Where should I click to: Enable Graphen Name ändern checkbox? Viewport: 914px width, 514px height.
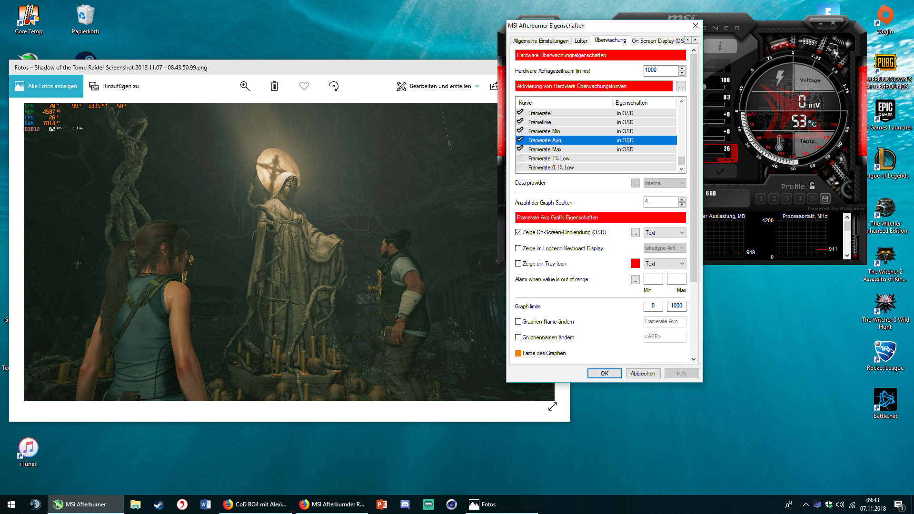point(518,322)
